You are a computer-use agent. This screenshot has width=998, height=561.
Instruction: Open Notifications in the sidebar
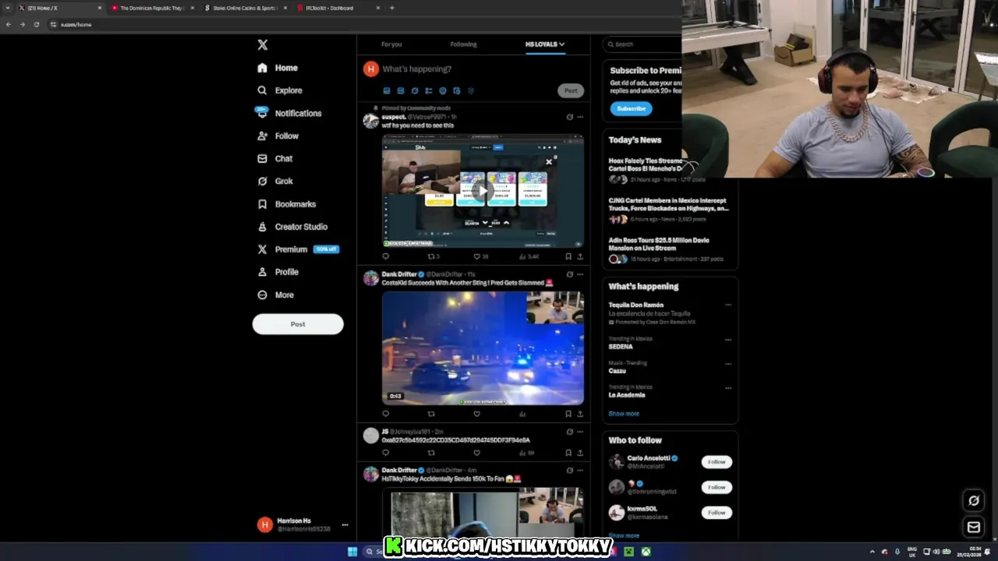[289, 113]
